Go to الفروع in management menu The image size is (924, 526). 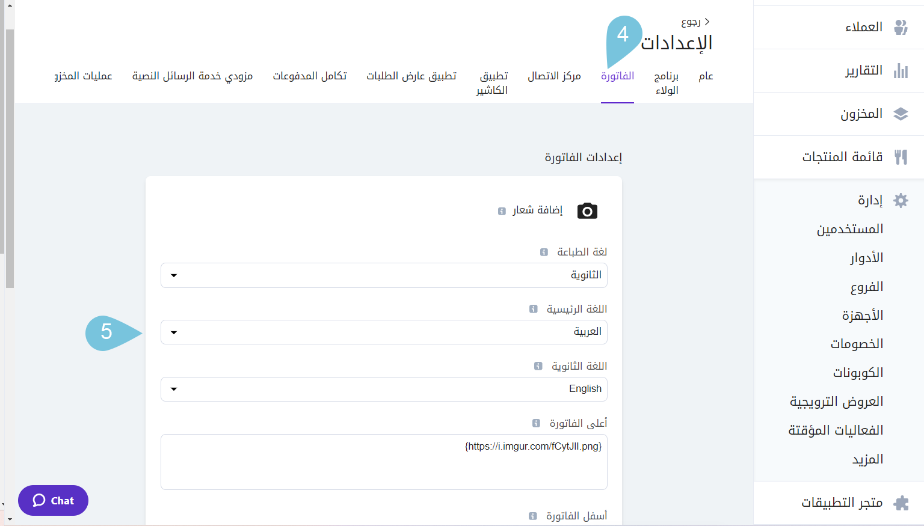tap(866, 287)
